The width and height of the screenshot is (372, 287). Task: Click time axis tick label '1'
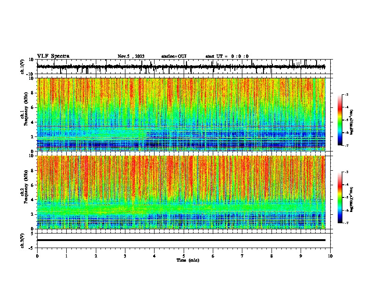click(66, 256)
